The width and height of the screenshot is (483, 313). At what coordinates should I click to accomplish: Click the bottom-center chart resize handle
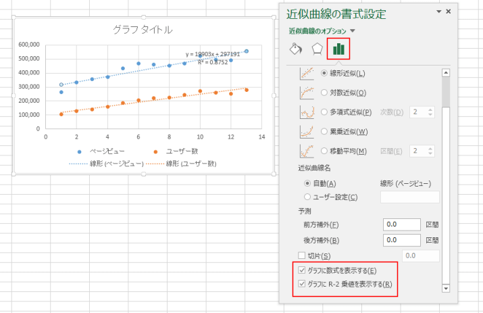(x=143, y=174)
